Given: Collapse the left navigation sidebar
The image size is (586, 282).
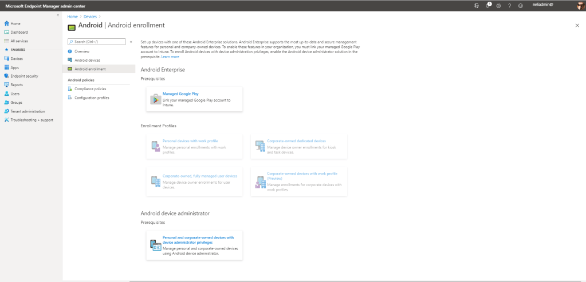Looking at the screenshot, I should 57,15.
